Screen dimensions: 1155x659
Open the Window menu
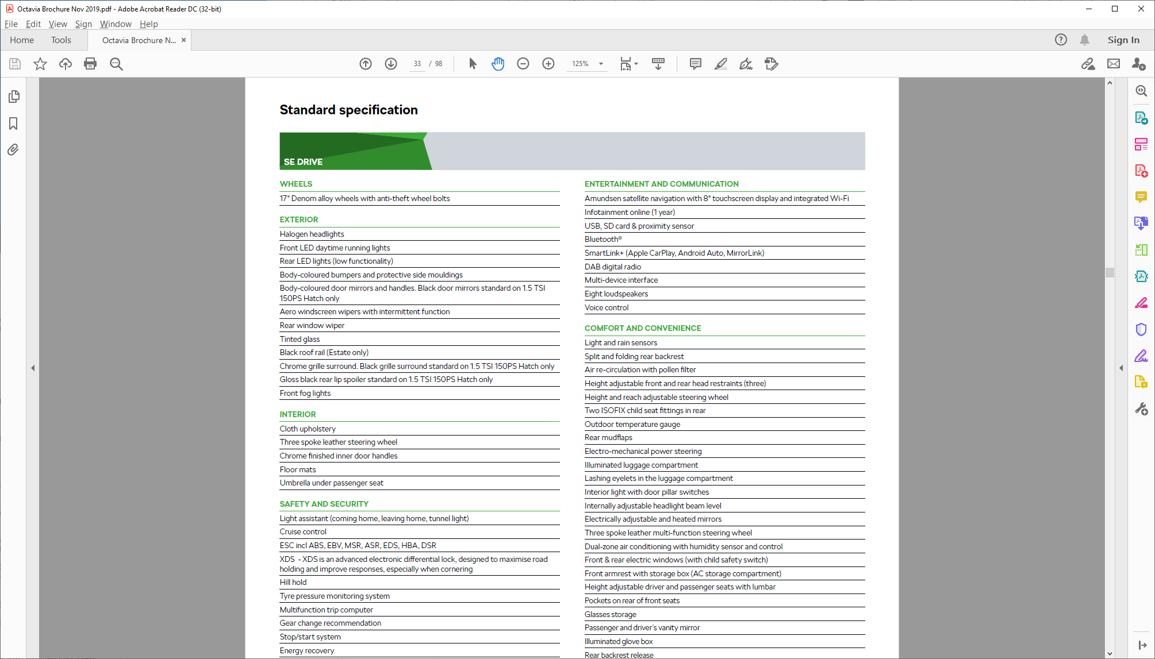point(116,24)
